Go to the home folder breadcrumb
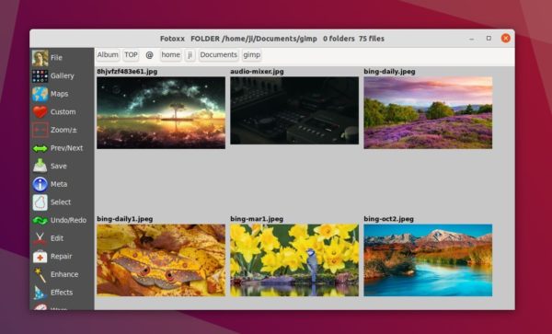The image size is (552, 334). pos(171,55)
